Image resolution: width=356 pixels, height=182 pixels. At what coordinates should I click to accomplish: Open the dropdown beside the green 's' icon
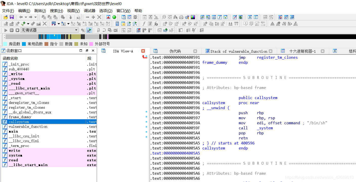click(x=28, y=24)
